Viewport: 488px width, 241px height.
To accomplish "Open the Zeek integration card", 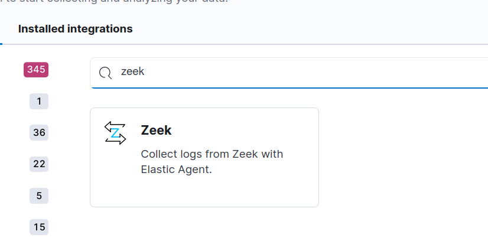I will (x=204, y=157).
